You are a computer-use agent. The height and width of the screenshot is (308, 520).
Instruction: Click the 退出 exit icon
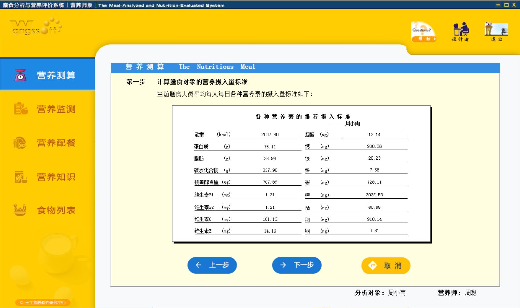click(x=496, y=32)
